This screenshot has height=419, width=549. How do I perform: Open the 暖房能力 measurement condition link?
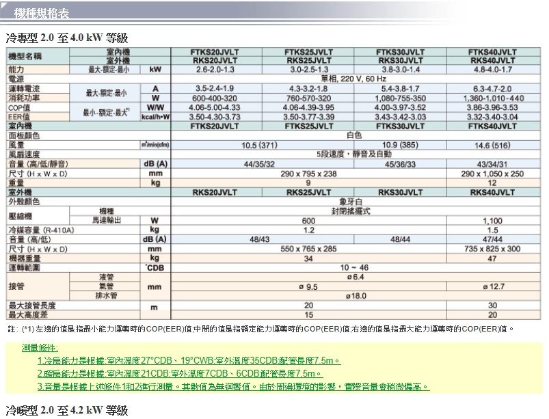tap(179, 374)
